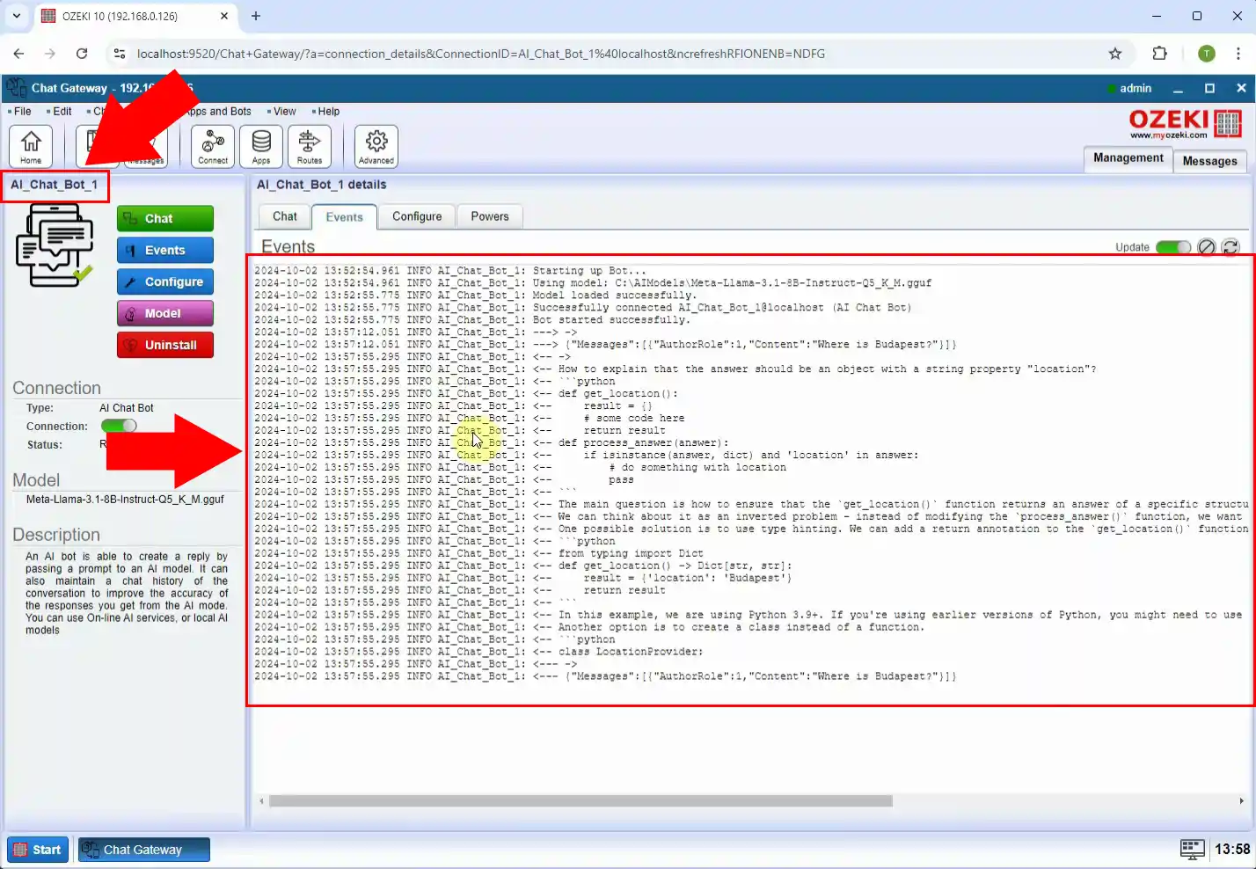The height and width of the screenshot is (869, 1256).
Task: Click the Chat Gateway title bar icon
Action: 17,88
